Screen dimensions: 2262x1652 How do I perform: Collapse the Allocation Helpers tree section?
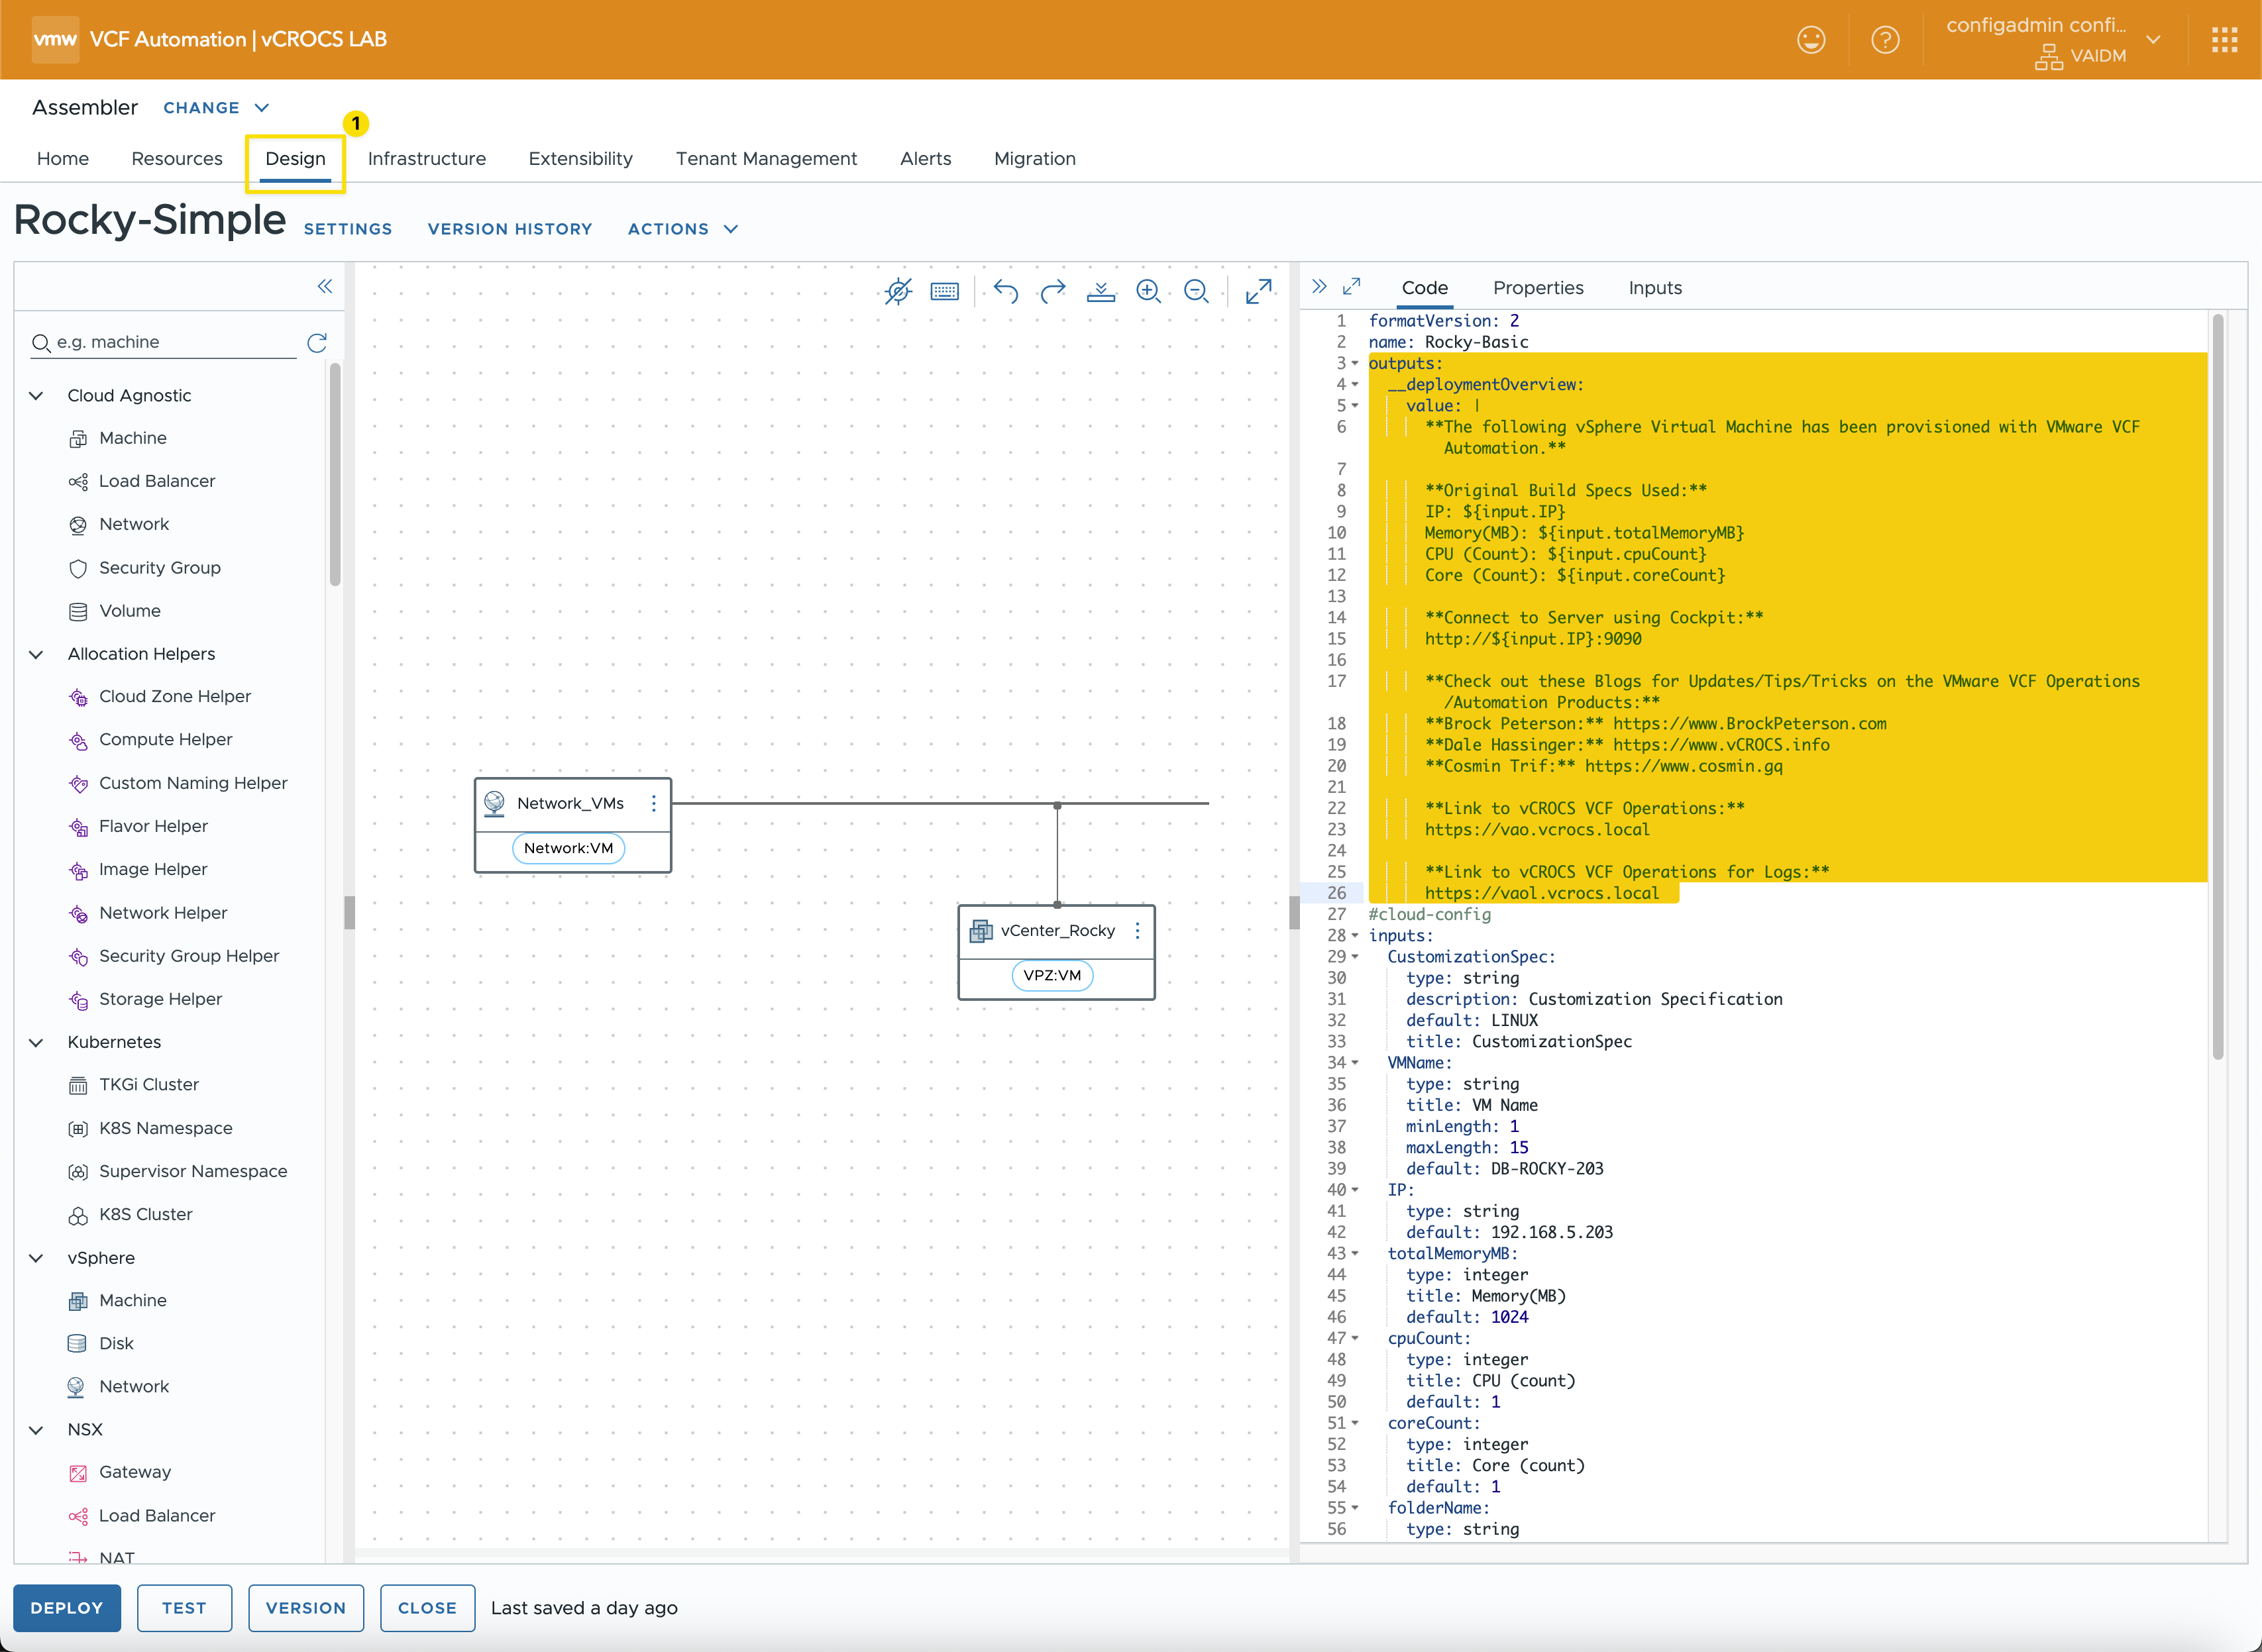tap(37, 654)
